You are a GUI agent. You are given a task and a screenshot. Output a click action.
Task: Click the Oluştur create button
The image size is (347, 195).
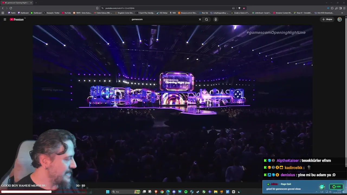[x=327, y=19]
